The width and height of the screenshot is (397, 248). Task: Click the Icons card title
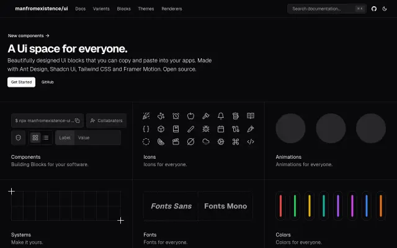pos(149,157)
